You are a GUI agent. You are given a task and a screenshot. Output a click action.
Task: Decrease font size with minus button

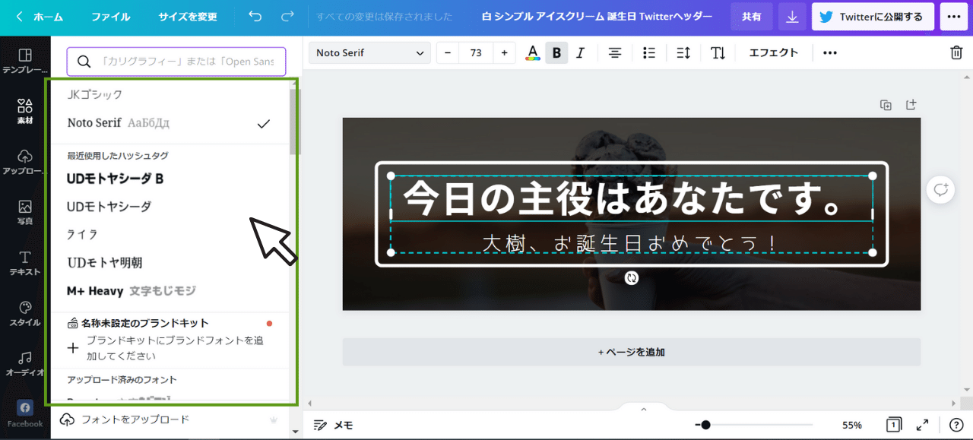click(448, 52)
